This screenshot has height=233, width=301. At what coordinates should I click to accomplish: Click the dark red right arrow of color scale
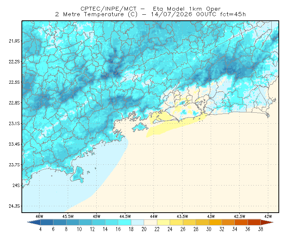pyautogui.click(x=267, y=222)
